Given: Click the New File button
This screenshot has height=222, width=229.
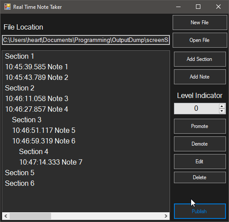Looking at the screenshot, I should pyautogui.click(x=200, y=23).
